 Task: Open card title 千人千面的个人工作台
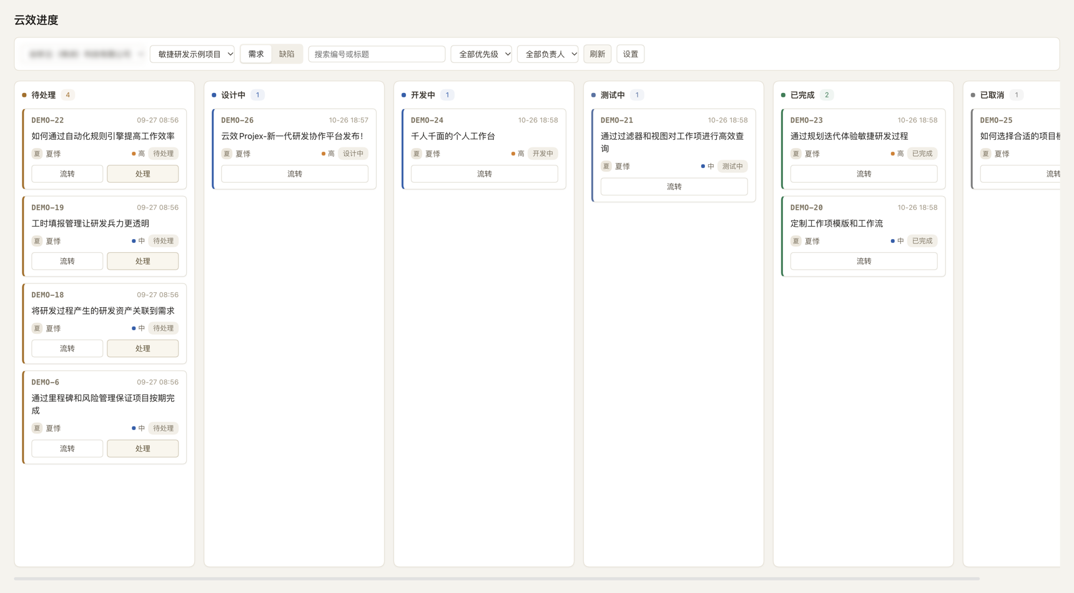pos(453,136)
